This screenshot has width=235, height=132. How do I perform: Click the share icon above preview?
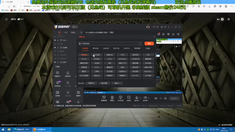click(178, 34)
